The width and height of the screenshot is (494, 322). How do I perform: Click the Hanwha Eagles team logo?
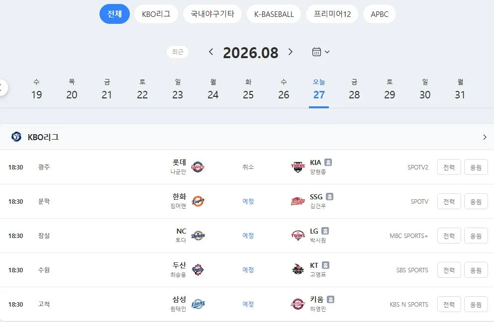(x=198, y=201)
